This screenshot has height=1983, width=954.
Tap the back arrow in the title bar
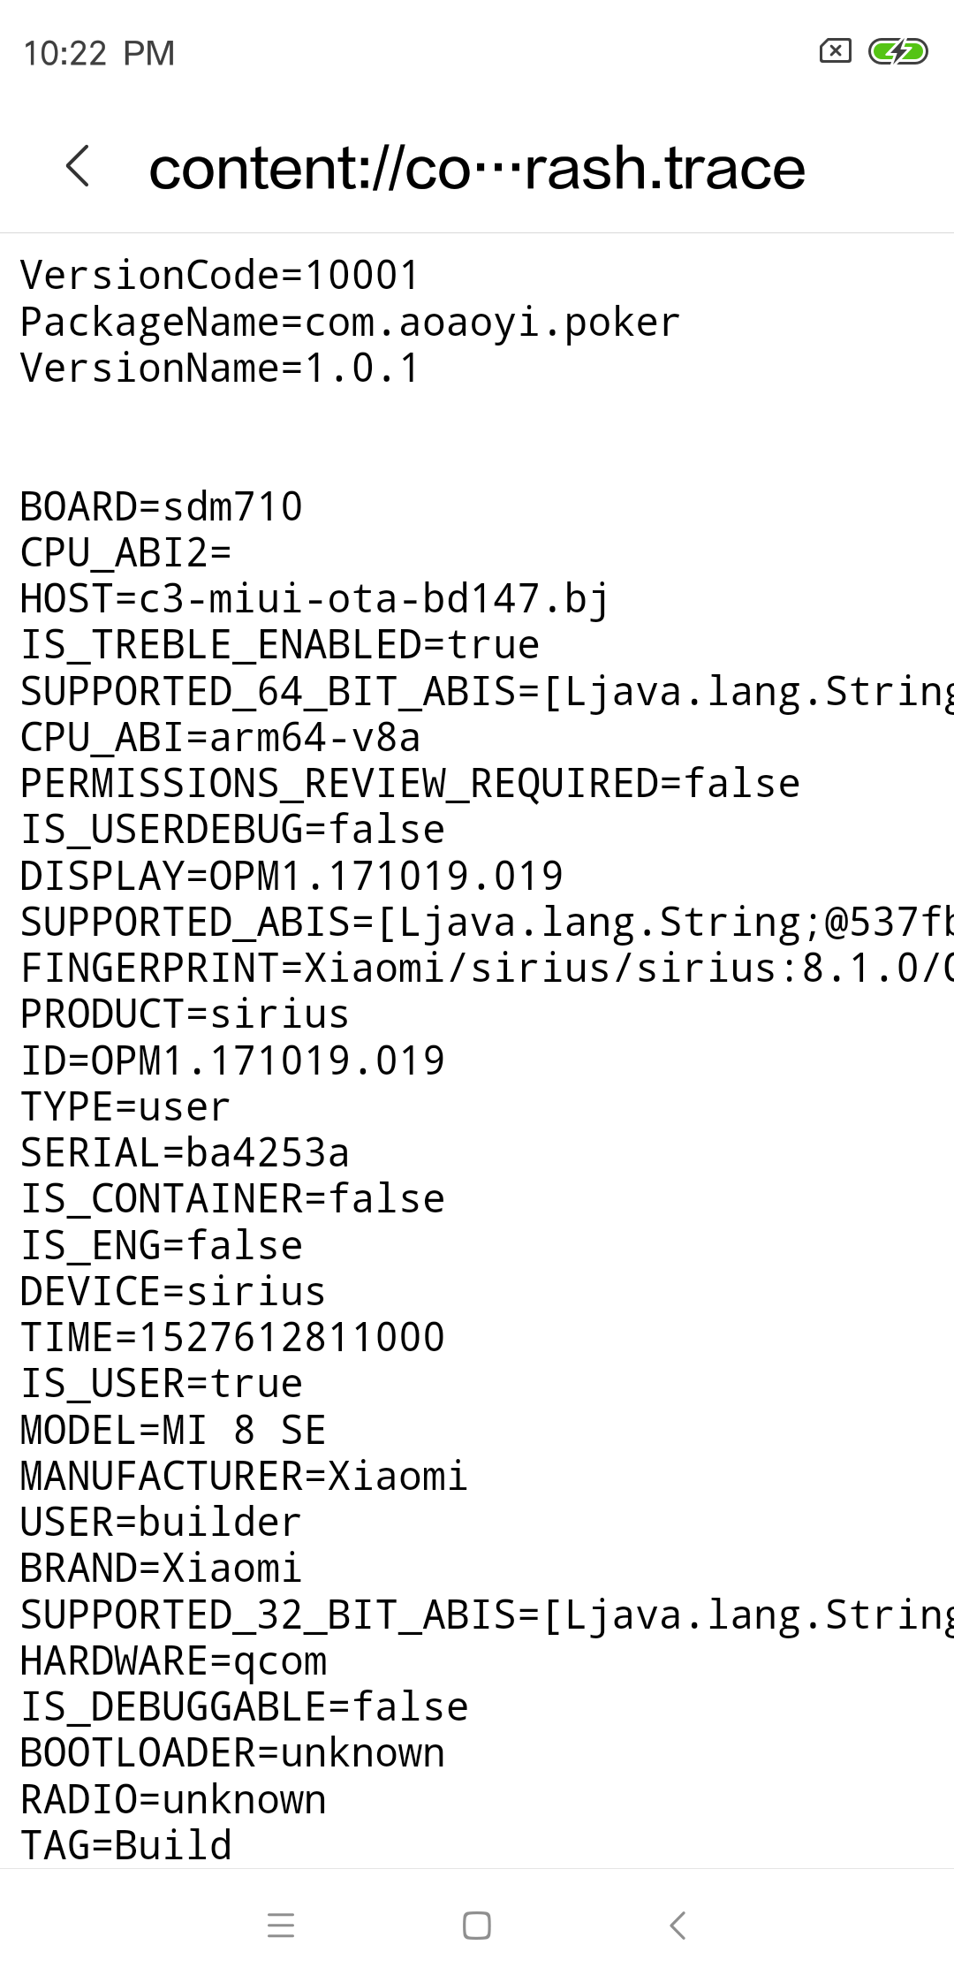coord(78,168)
